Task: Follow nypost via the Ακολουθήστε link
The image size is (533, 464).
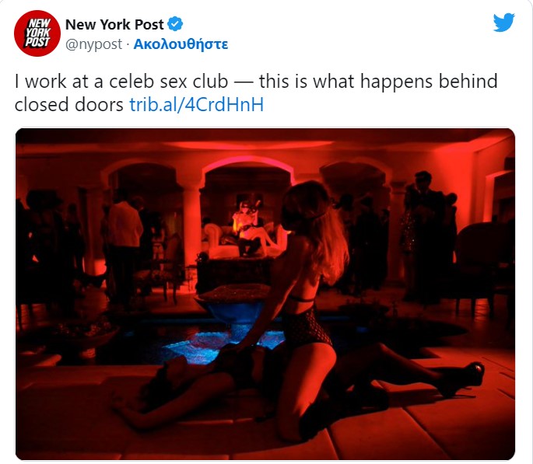Action: pos(181,44)
